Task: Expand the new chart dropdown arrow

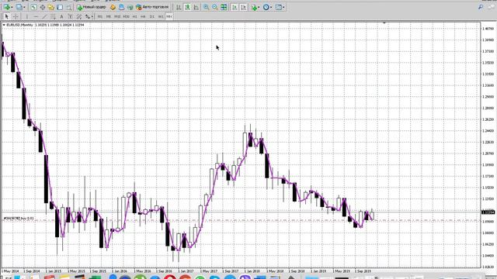Action: [x=12, y=7]
